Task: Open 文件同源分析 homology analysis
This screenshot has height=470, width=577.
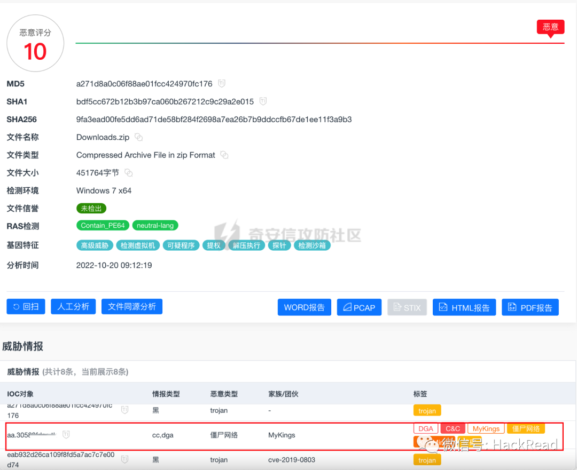Action: [132, 306]
